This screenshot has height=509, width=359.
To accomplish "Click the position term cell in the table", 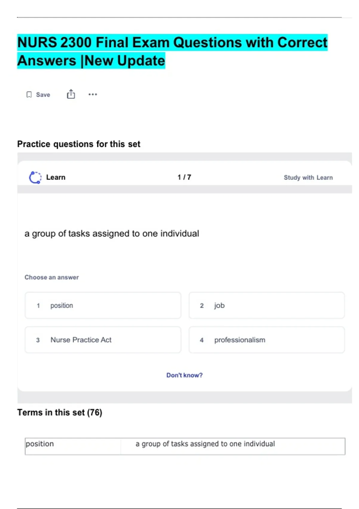I will point(73,446).
